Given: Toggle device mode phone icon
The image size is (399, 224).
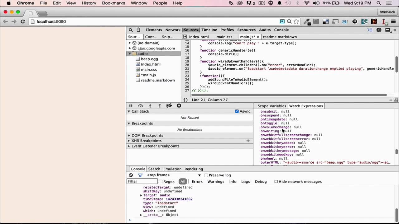Looking at the screenshot, I should (138, 30).
